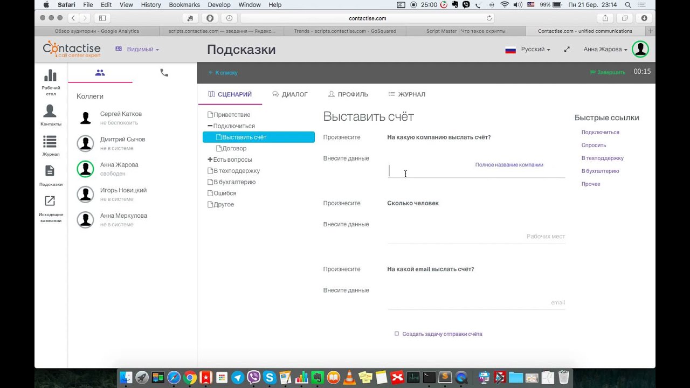The width and height of the screenshot is (690, 388).
Task: Collapse the Подключиться tree node
Action: [x=210, y=126]
